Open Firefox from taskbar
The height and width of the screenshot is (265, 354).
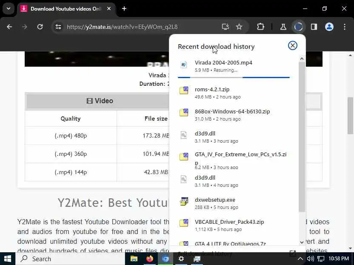click(x=149, y=259)
